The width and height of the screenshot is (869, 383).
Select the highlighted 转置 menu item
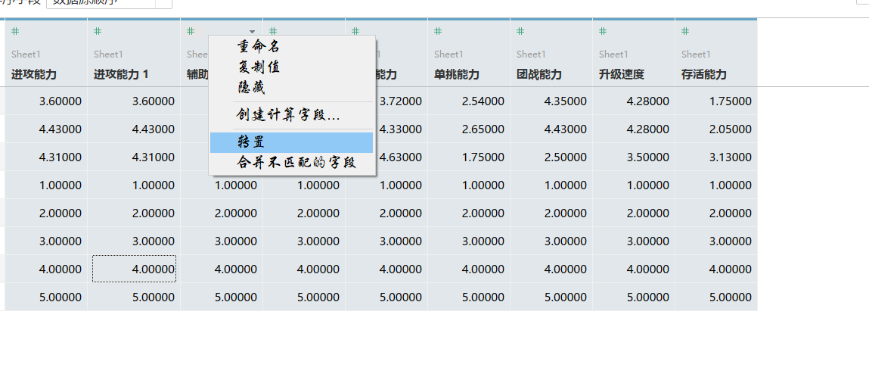pyautogui.click(x=291, y=142)
